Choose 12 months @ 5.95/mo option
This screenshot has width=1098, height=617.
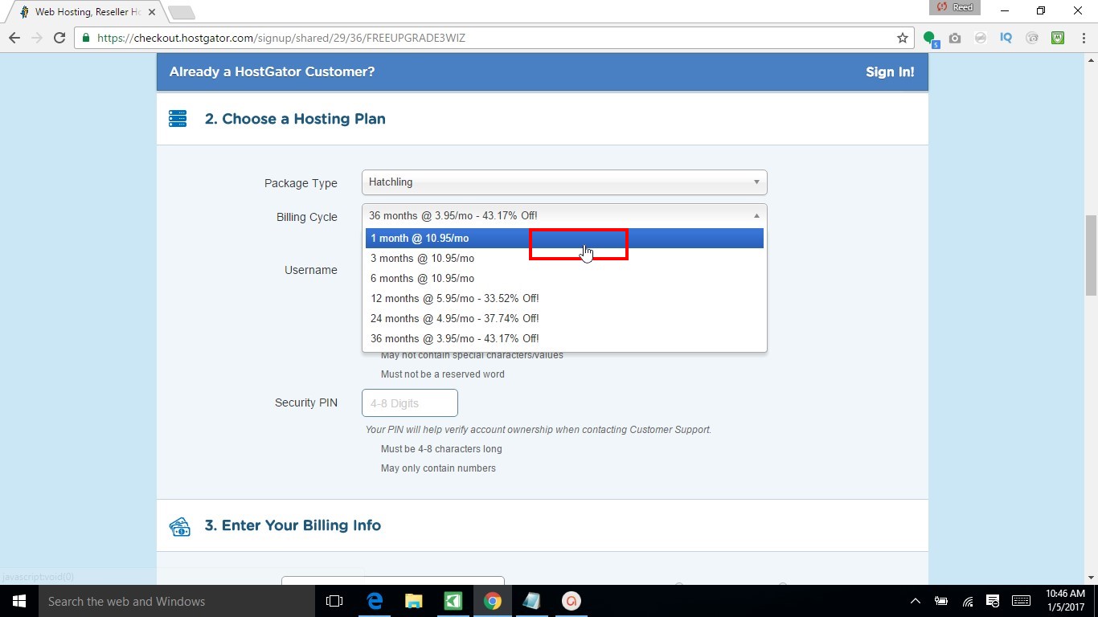(564, 298)
